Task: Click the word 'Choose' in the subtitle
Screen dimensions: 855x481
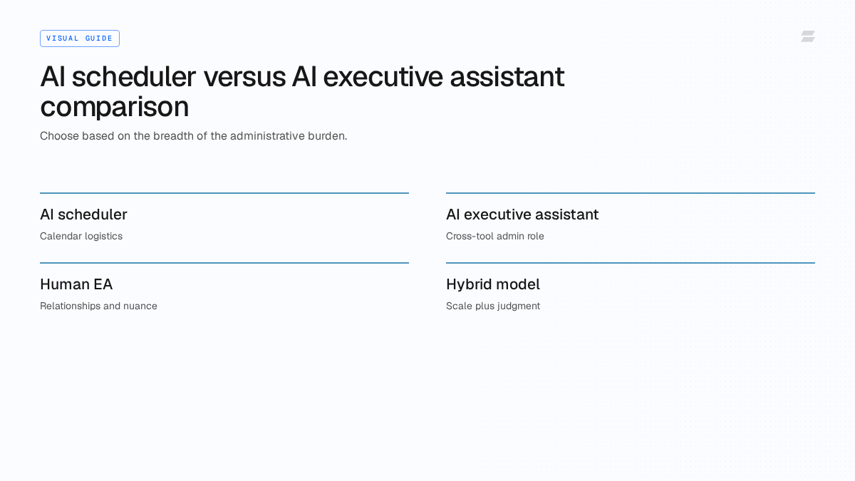Action: pyautogui.click(x=59, y=136)
